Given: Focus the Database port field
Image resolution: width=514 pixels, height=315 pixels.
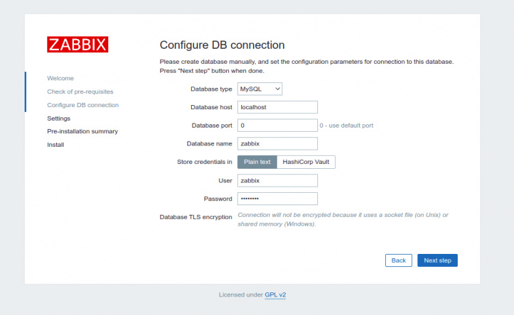Looking at the screenshot, I should [277, 126].
